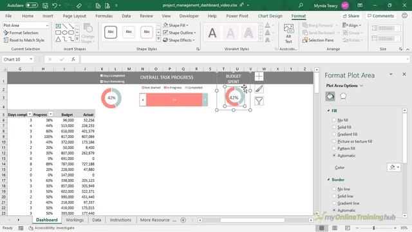Image resolution: width=412 pixels, height=232 pixels.
Task: Switch to Page Layout view in status bar
Action: point(335,228)
